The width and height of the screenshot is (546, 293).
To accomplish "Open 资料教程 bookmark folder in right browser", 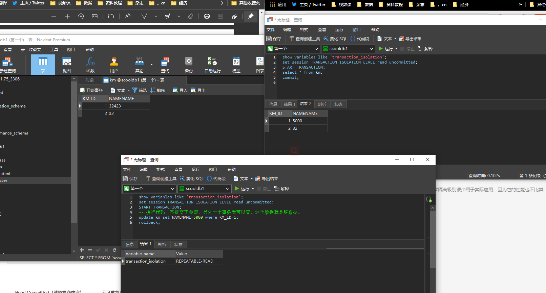I will 391,4.
